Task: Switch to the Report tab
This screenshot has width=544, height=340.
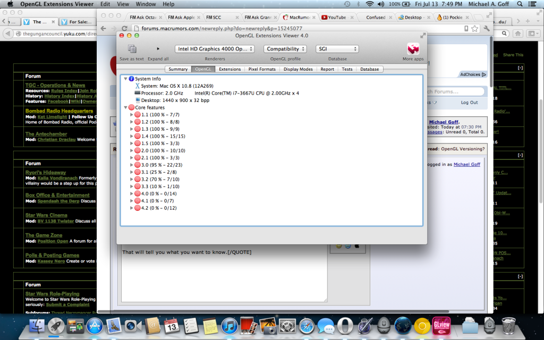Action: (x=327, y=69)
